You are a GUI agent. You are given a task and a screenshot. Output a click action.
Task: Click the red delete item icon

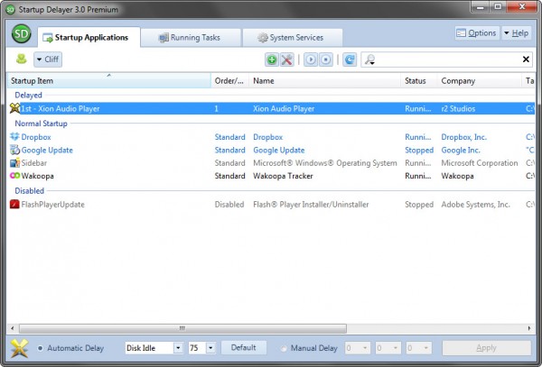(287, 60)
